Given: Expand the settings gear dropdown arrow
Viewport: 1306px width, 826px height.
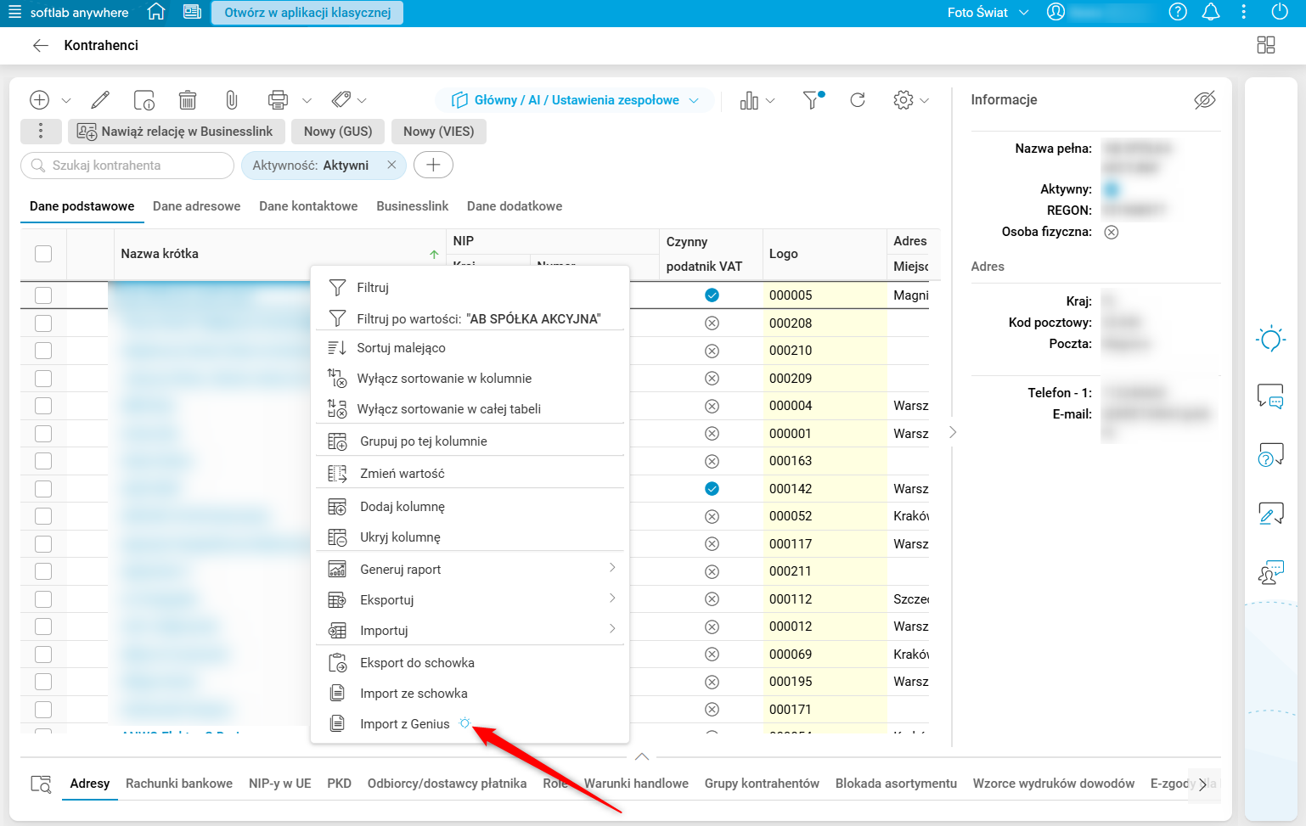Looking at the screenshot, I should (924, 101).
